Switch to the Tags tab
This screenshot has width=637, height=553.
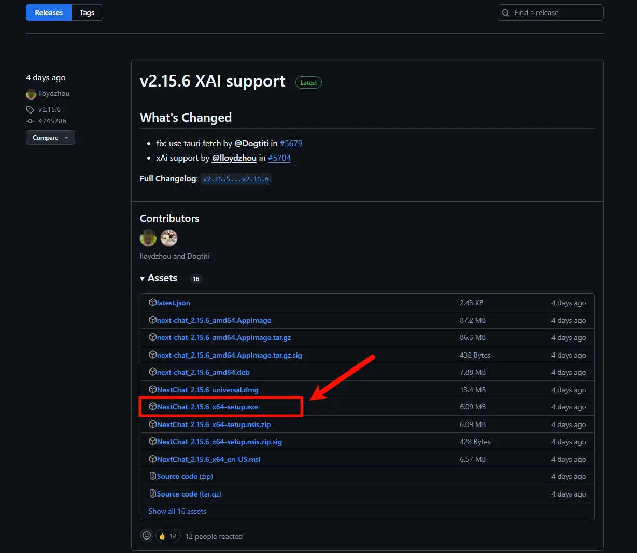(87, 12)
